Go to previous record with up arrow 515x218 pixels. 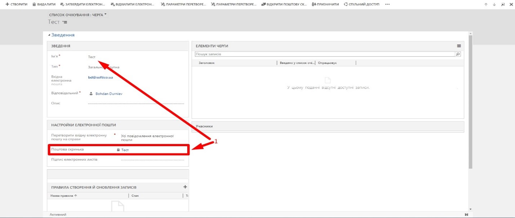(486, 4)
